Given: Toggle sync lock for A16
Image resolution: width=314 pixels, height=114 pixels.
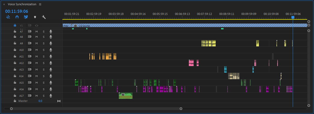Looking at the screenshot, I should coord(30,89).
